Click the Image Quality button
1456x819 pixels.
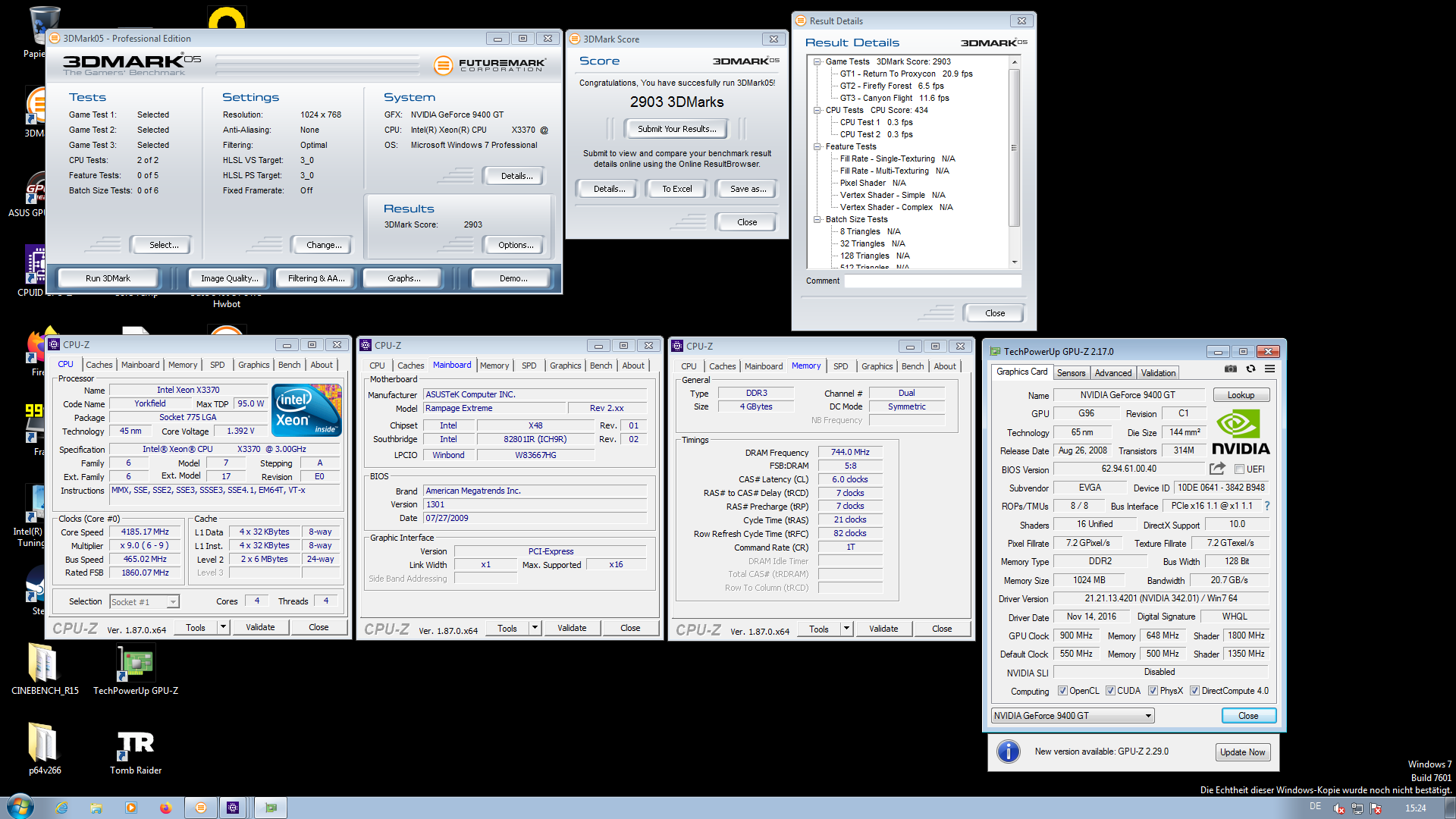click(229, 278)
